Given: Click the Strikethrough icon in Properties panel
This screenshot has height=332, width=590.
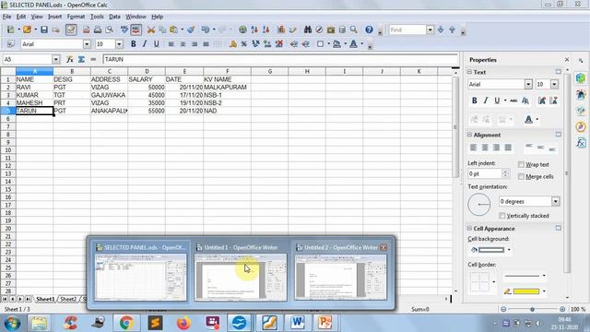Looking at the screenshot, I should pos(513,101).
